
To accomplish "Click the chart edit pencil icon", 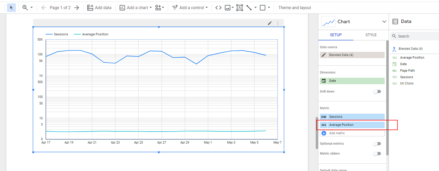I will click(x=270, y=23).
